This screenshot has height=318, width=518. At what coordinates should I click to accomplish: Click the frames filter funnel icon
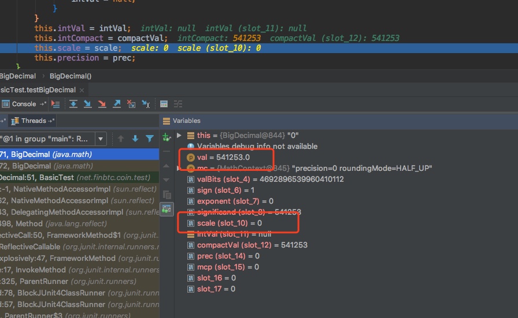(x=150, y=139)
